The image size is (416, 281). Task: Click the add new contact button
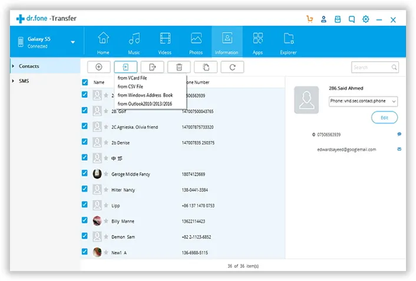(98, 67)
